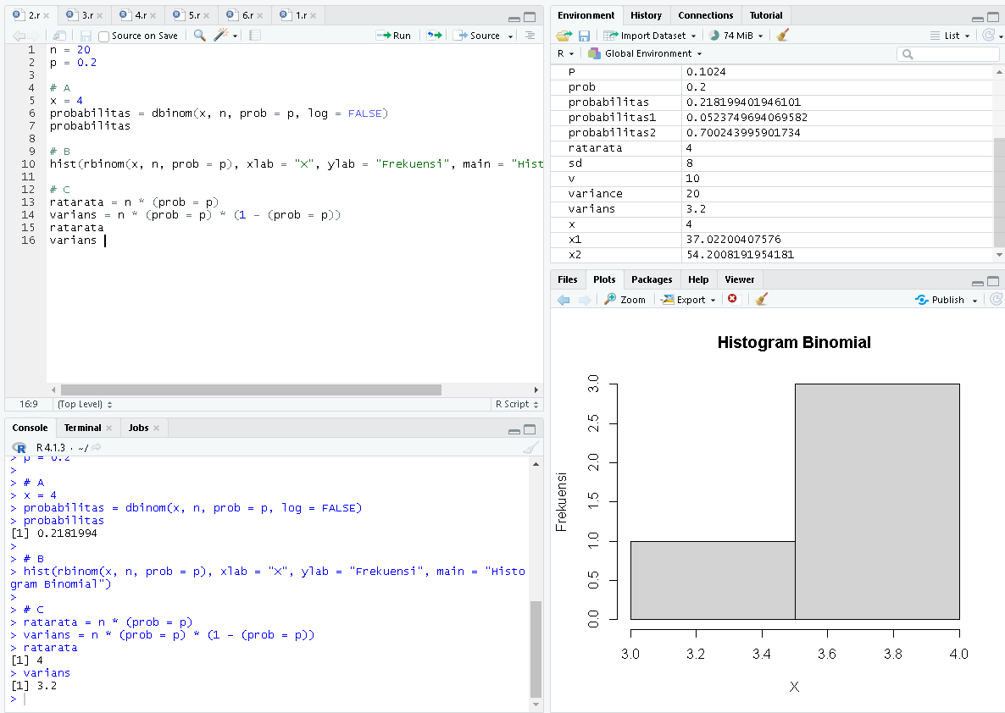
Task: Open the Export dropdown in the Plots pane
Action: click(x=687, y=299)
